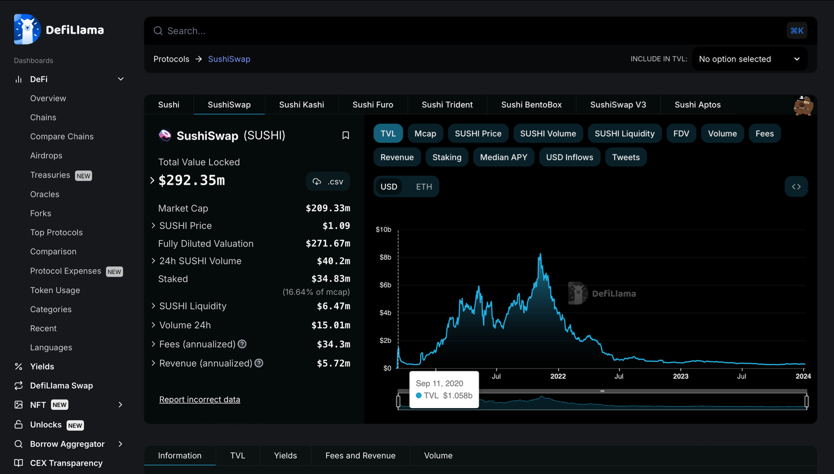Open the Sushi Aptos tab
Screen dimensions: 834x474
[697, 105]
